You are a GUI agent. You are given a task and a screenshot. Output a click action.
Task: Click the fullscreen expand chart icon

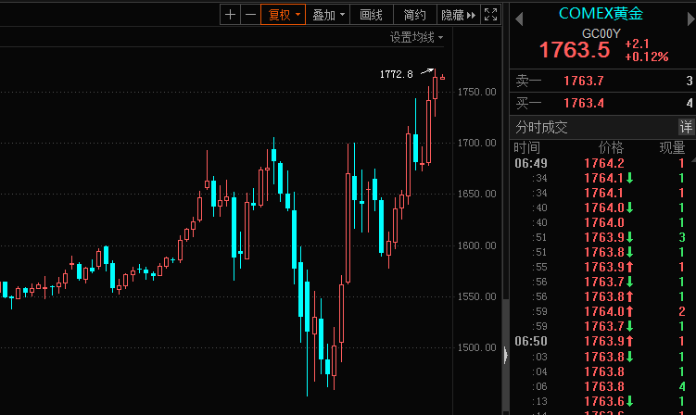491,14
